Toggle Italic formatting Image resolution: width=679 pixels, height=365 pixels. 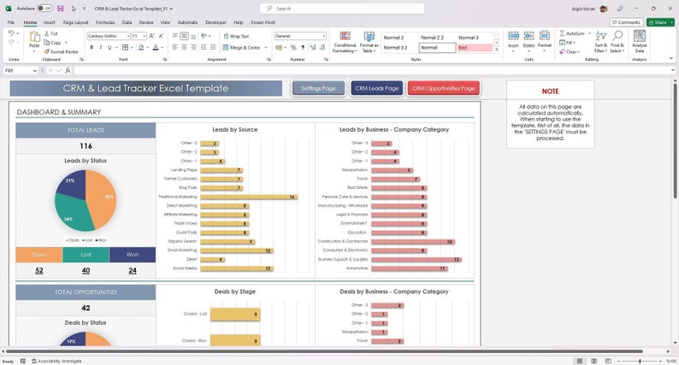click(100, 47)
